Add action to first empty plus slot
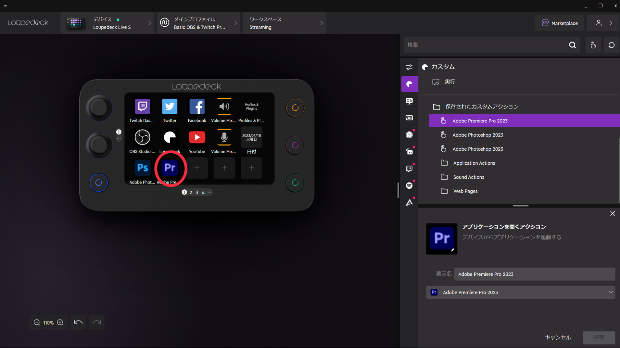Screen dimensions: 620x348 click(x=197, y=168)
